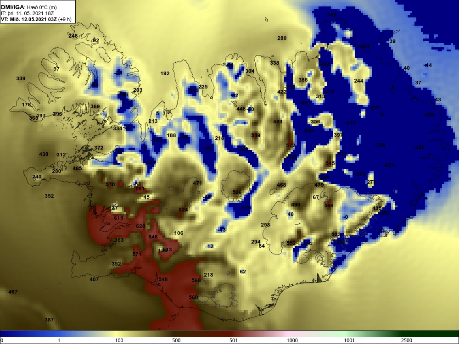Click the map value '489'
Image resolution: width=459 pixels, height=344 pixels.
278,122
